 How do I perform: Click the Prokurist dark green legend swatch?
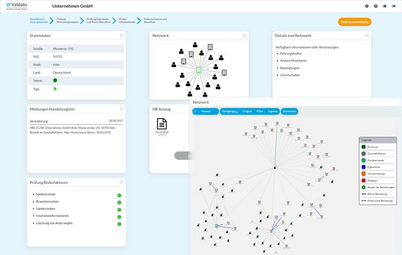pos(363,147)
